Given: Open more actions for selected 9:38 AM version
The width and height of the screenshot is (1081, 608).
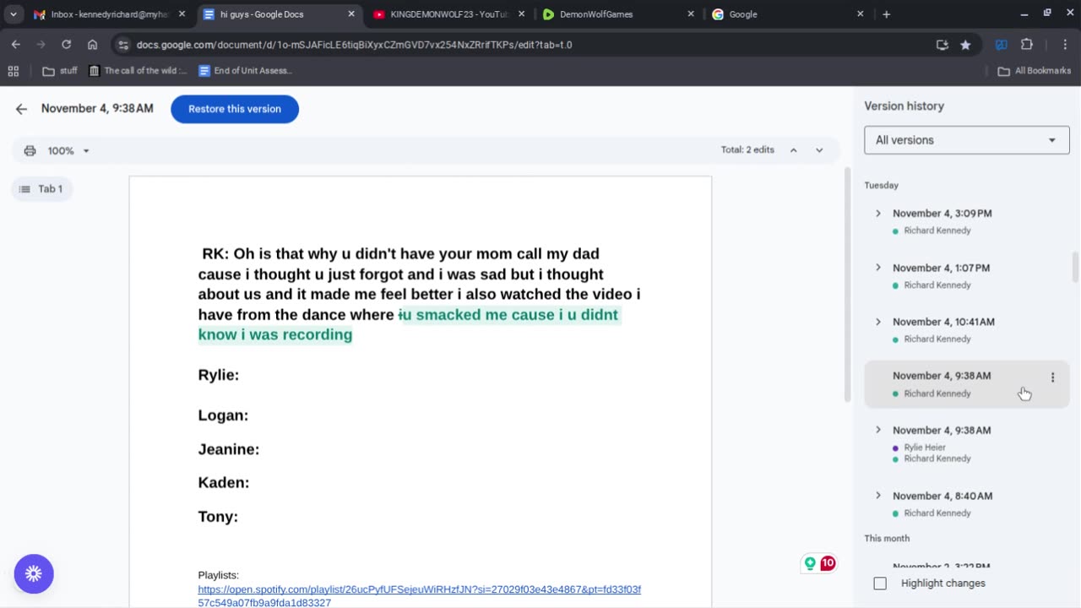Looking at the screenshot, I should 1052,377.
